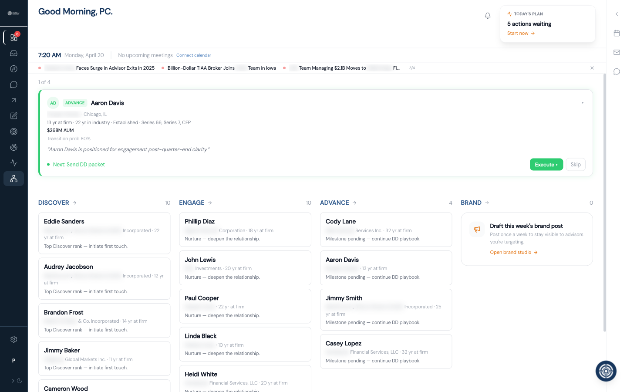Image resolution: width=627 pixels, height=392 pixels.
Task: Select the concentric-circle targeting icon
Action: pos(13,131)
